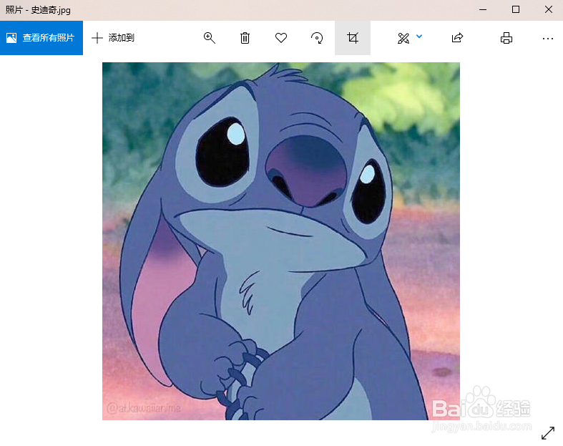This screenshot has width=563, height=446.
Task: Delete the photo with the trash icon
Action: [x=245, y=38]
